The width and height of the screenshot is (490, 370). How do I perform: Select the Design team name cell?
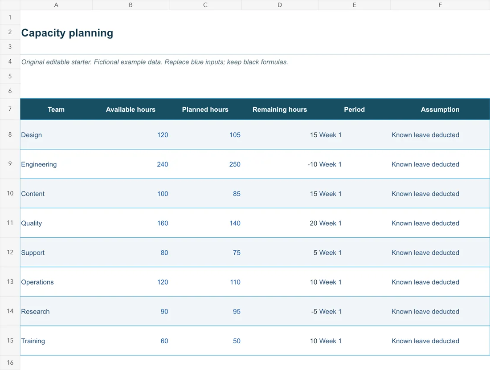[x=56, y=135]
